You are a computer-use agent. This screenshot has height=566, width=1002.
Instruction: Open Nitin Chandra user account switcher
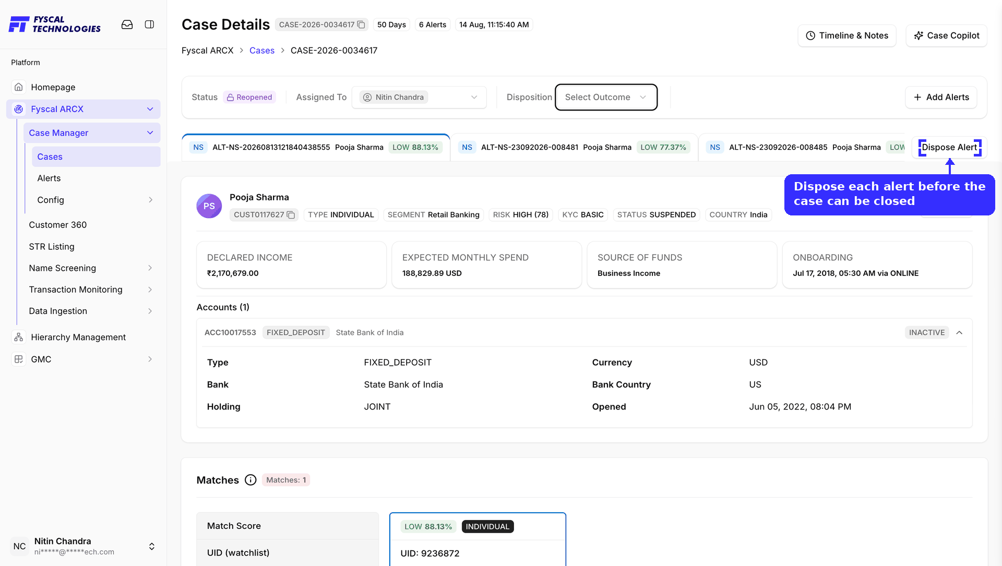click(x=151, y=546)
